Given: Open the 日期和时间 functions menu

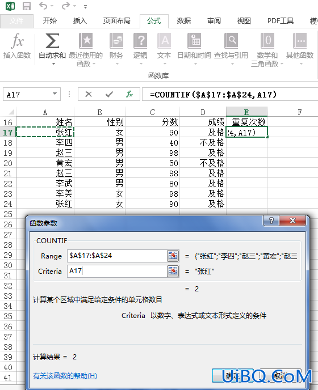Looking at the screenshot, I should [x=194, y=49].
